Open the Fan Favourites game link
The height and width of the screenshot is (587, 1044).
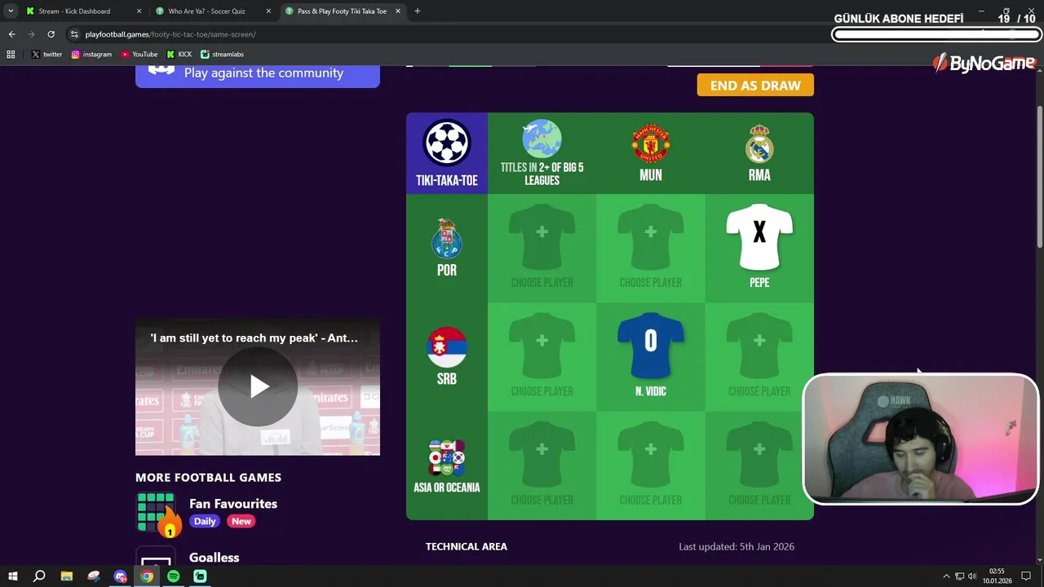pyautogui.click(x=233, y=504)
